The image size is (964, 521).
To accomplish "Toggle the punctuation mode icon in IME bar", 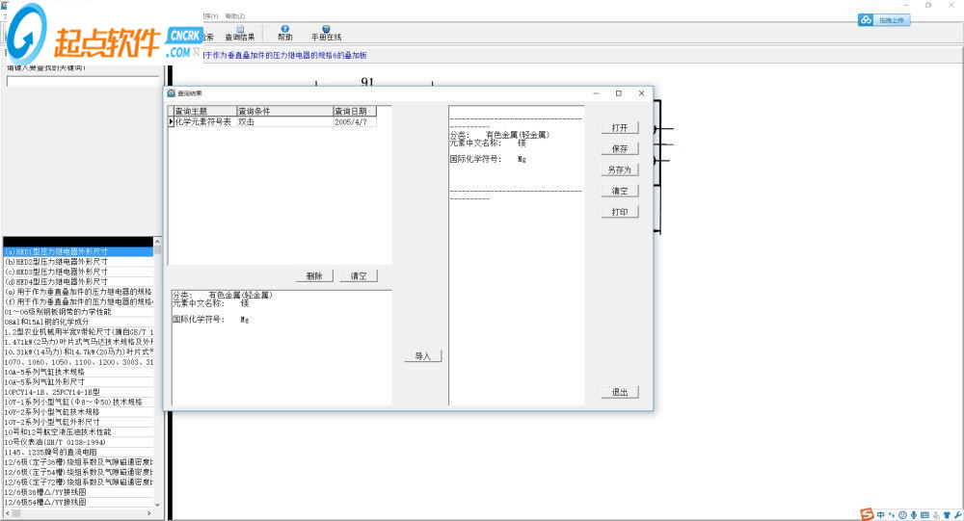I will tap(892, 515).
